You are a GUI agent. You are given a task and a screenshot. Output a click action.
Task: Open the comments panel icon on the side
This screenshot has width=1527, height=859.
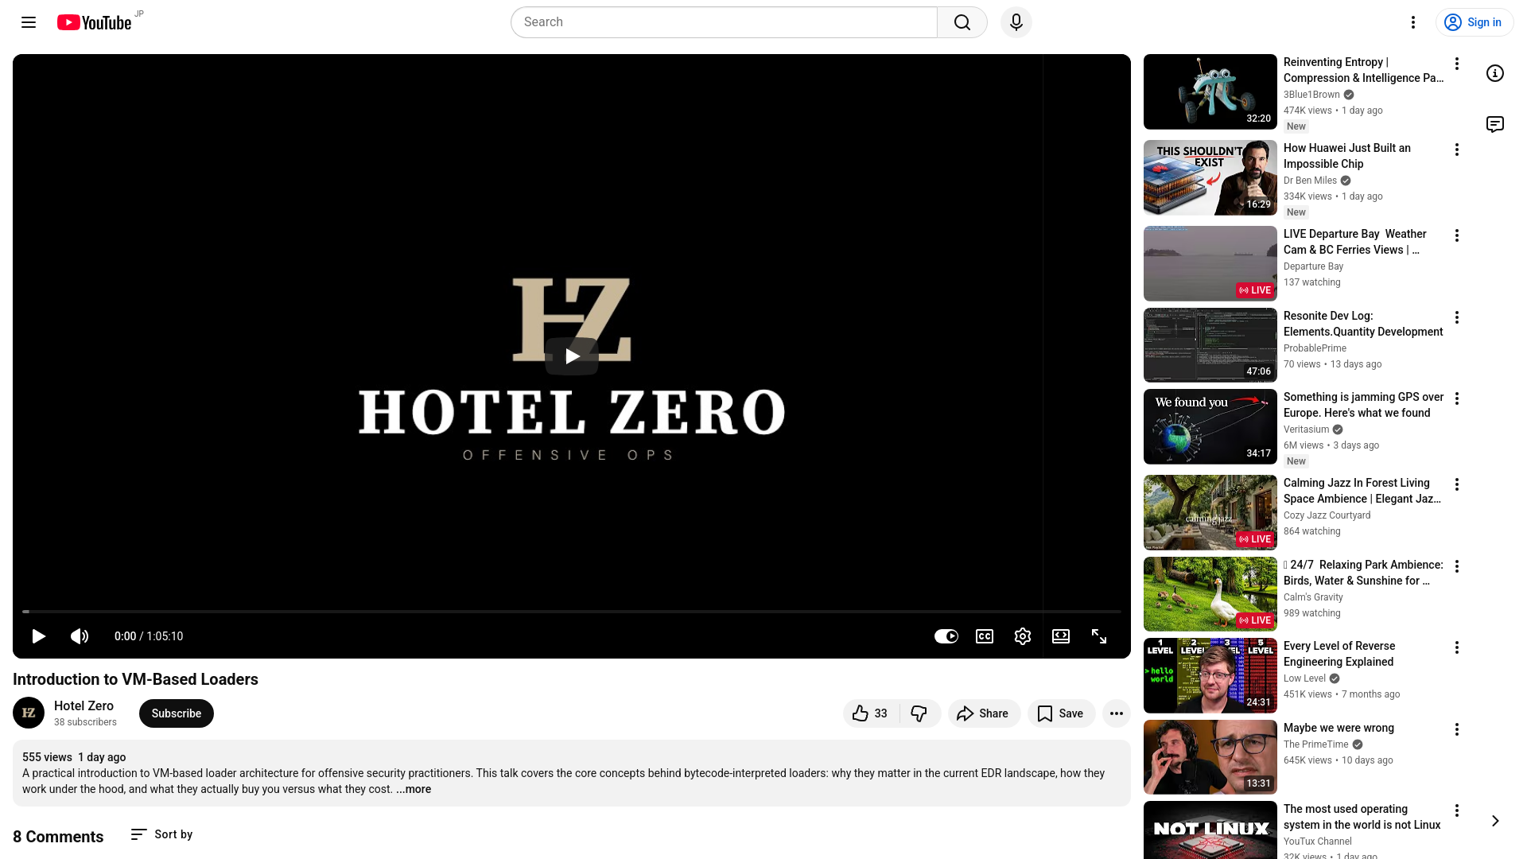[1495, 124]
